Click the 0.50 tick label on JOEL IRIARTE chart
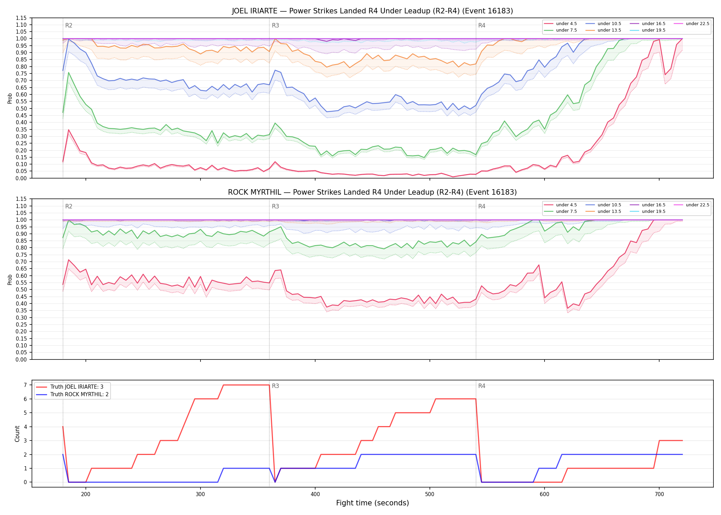Image resolution: width=721 pixels, height=515 pixels. pyautogui.click(x=21, y=108)
